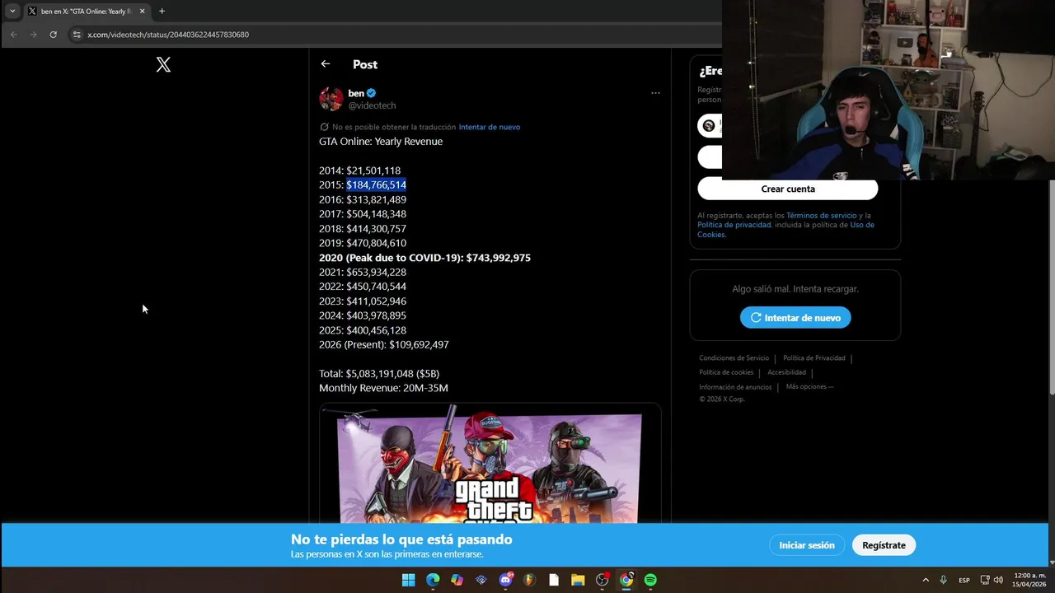Click the Crear cuenta button

pyautogui.click(x=788, y=189)
